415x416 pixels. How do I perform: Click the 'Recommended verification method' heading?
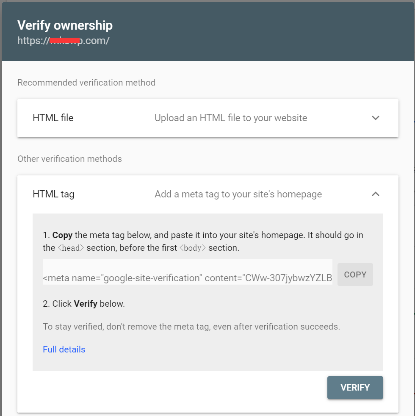86,83
